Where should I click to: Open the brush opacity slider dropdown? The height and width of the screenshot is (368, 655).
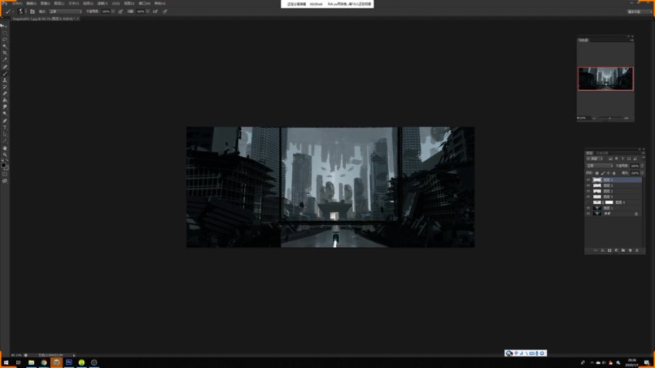113,12
